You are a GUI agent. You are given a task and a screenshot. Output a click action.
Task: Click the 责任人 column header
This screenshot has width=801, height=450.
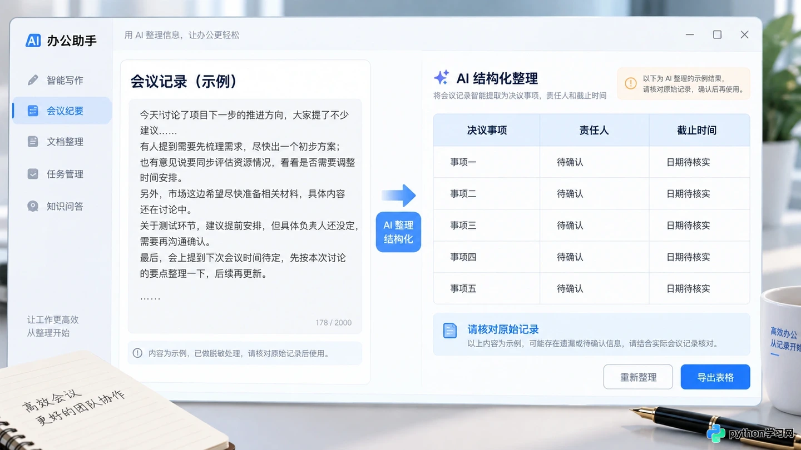(594, 130)
